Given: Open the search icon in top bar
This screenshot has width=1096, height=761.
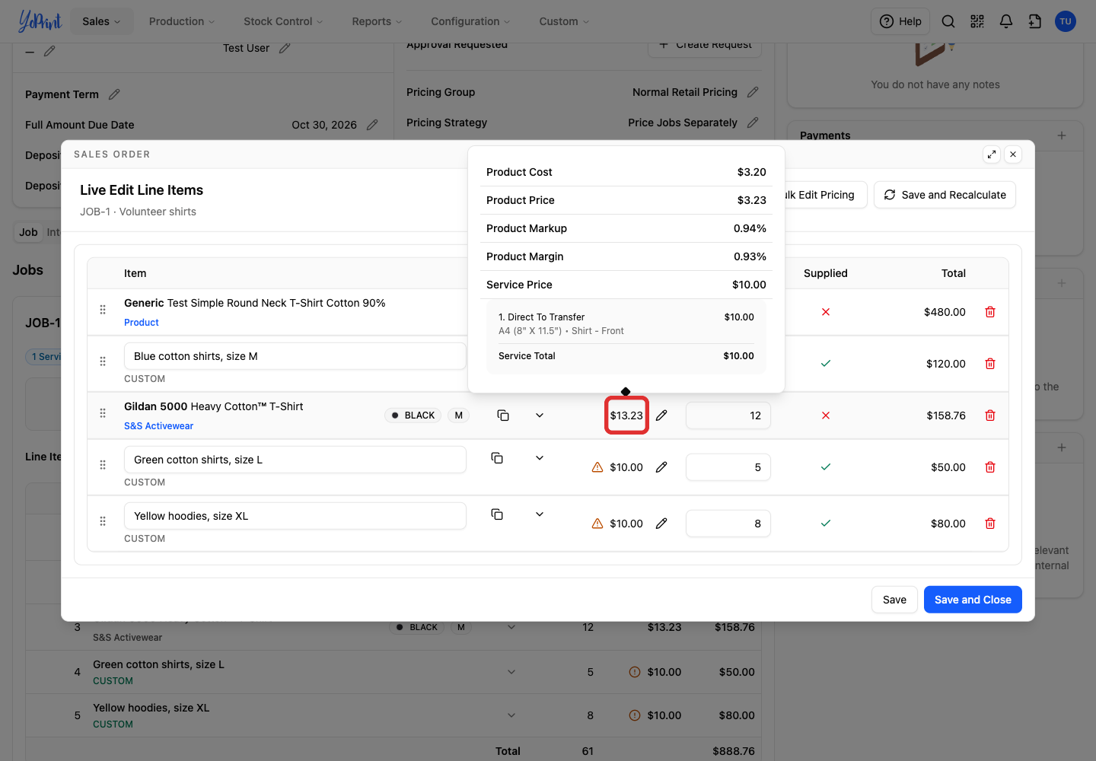Looking at the screenshot, I should 948,21.
